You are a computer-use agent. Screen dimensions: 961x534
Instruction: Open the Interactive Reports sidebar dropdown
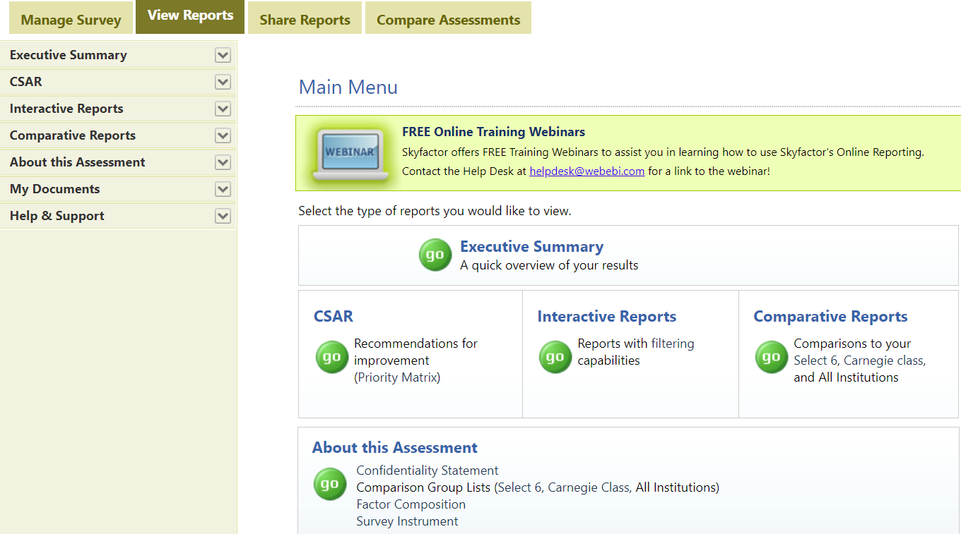[223, 109]
